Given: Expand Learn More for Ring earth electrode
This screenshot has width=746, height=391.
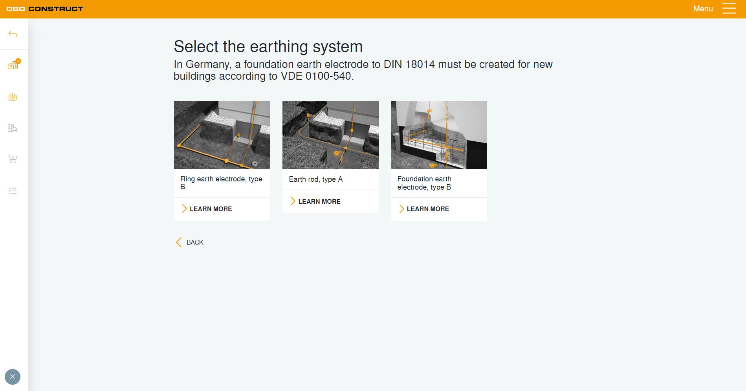Looking at the screenshot, I should [x=207, y=209].
